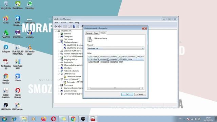Image resolution: width=217 pixels, height=122 pixels.
Task: Open Cash Point desktop shortcut
Action: tap(18, 64)
